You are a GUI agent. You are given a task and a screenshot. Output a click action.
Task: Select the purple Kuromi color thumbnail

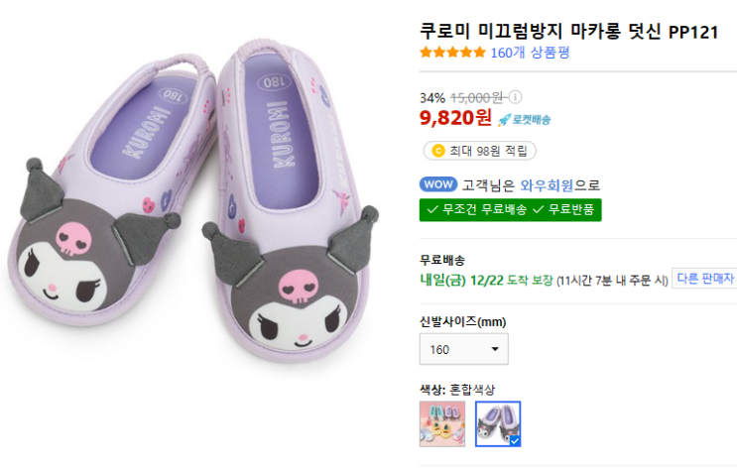coord(497,423)
